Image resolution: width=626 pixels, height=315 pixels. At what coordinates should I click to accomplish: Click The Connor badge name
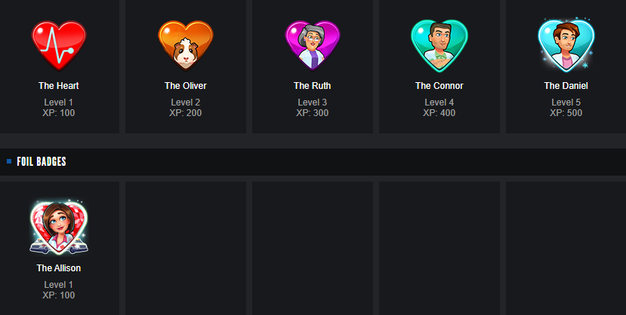click(x=439, y=86)
